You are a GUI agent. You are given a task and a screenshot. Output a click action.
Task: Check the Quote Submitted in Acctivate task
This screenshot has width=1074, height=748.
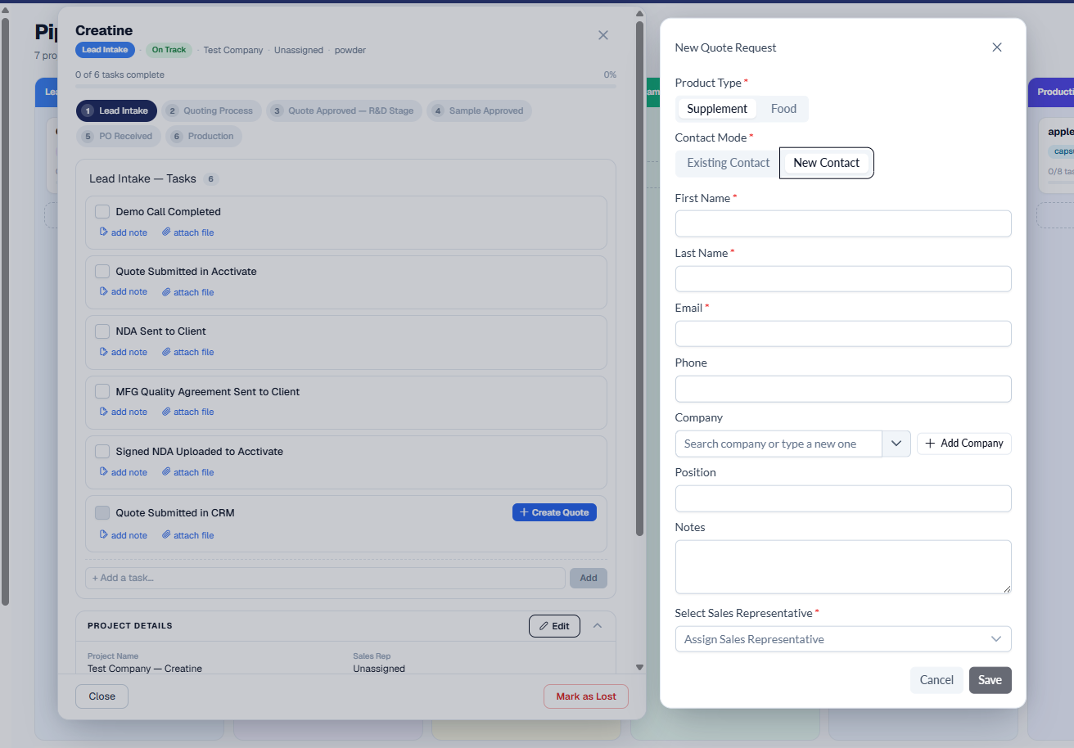tap(102, 271)
